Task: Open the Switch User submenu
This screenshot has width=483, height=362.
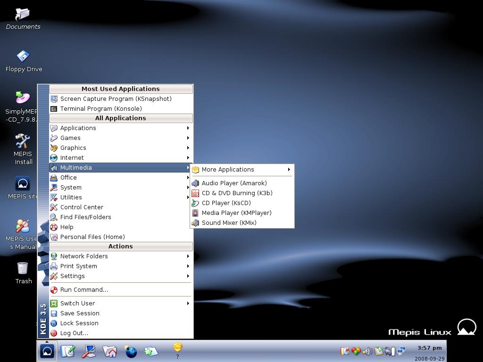Action: point(121,303)
